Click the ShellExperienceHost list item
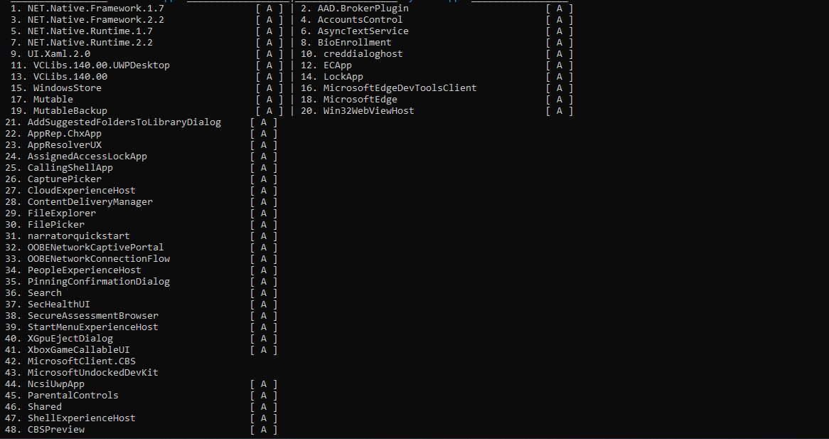The height and width of the screenshot is (439, 829). (x=81, y=418)
